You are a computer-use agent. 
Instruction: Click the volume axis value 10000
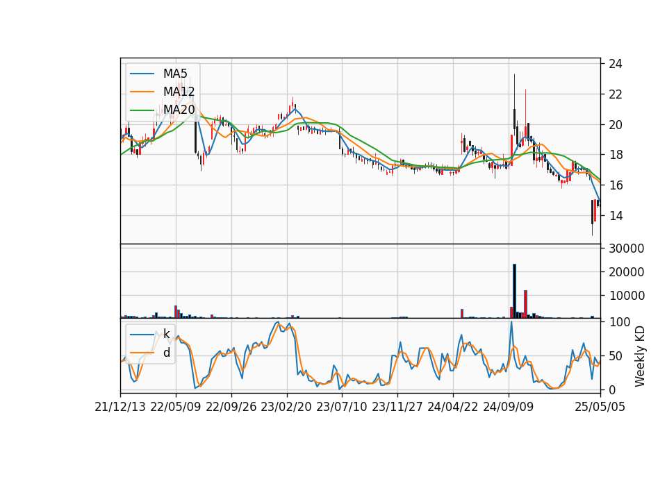coord(626,296)
